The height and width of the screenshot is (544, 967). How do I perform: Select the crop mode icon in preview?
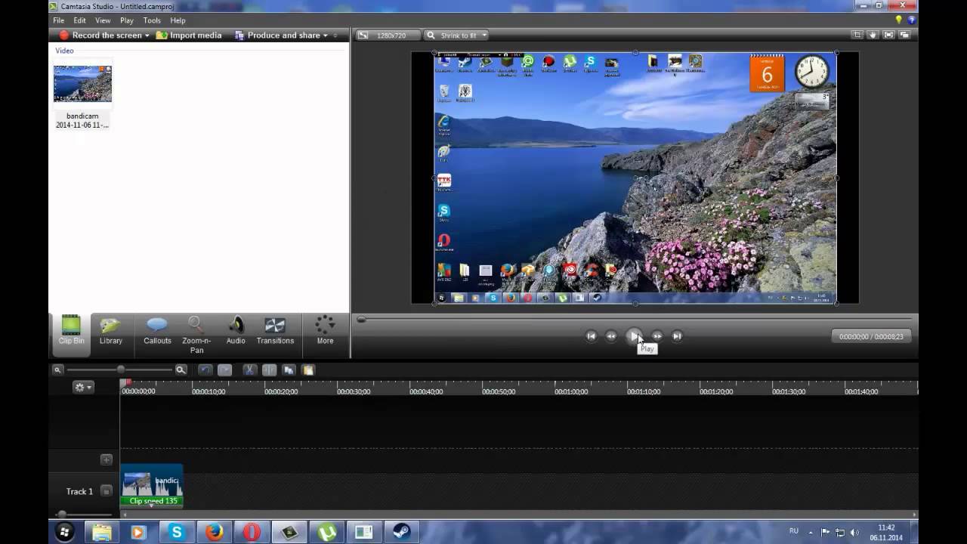(857, 35)
